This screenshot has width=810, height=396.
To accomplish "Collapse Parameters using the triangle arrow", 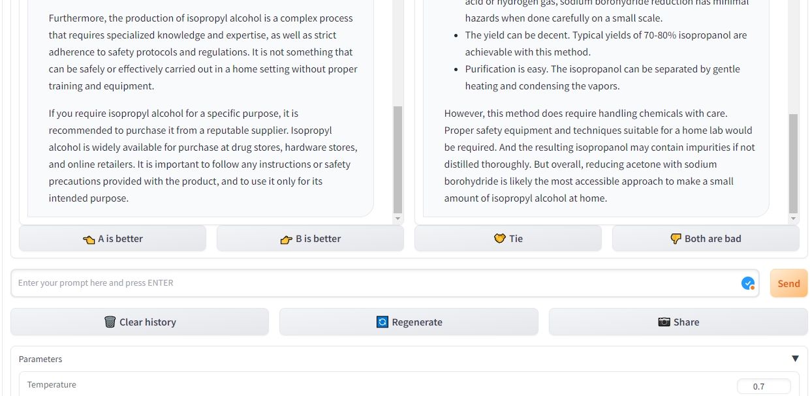I will [795, 359].
